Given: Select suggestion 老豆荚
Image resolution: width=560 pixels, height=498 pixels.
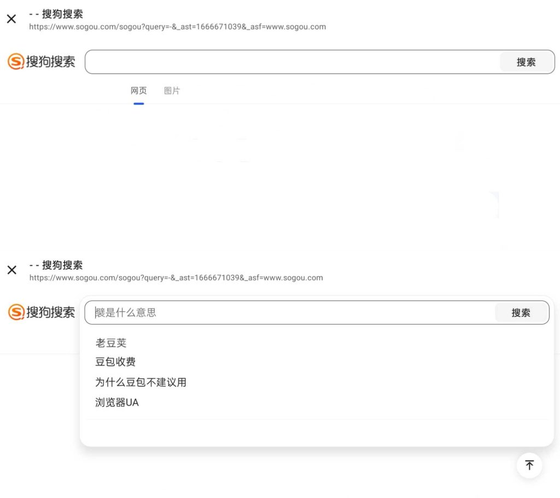Looking at the screenshot, I should point(110,343).
